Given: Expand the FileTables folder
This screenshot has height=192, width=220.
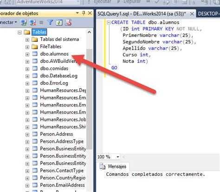Looking at the screenshot, I should tap(27, 47).
